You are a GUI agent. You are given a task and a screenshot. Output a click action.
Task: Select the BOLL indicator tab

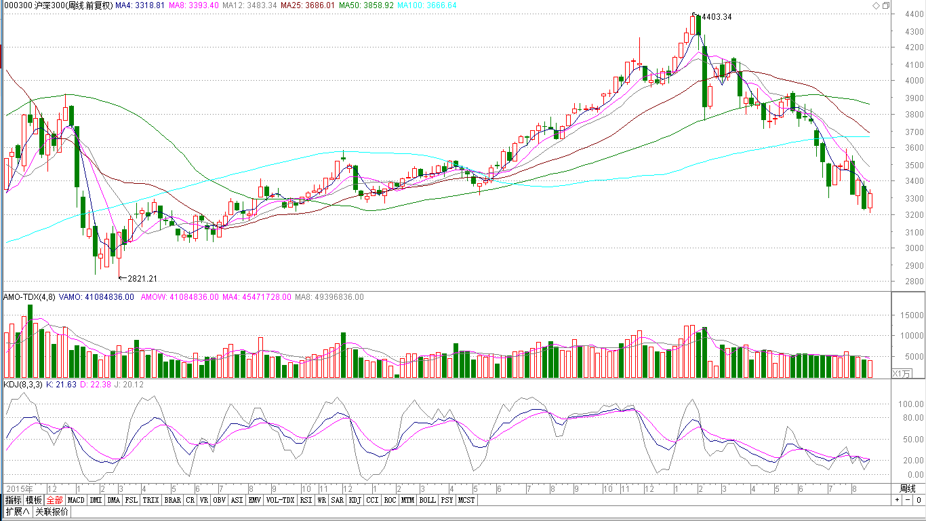tap(427, 500)
